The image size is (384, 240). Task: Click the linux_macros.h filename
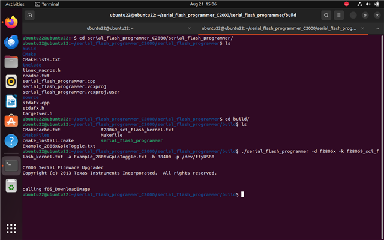(x=41, y=70)
